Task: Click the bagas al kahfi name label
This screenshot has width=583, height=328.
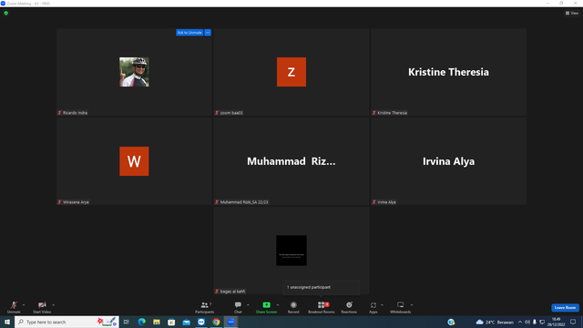Action: point(233,292)
